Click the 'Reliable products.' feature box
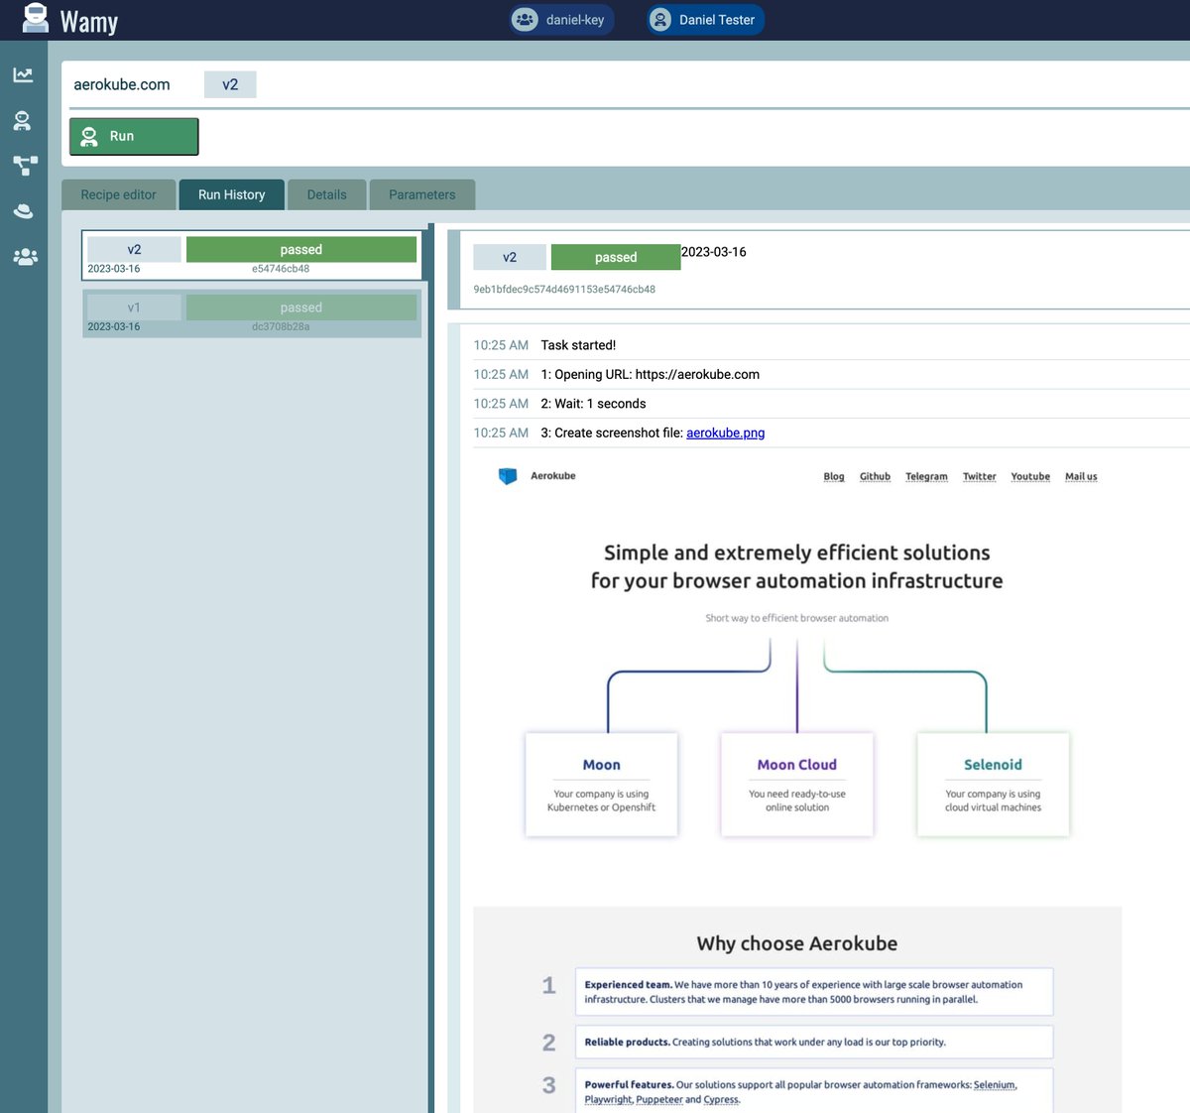The height and width of the screenshot is (1113, 1190). tap(814, 1043)
